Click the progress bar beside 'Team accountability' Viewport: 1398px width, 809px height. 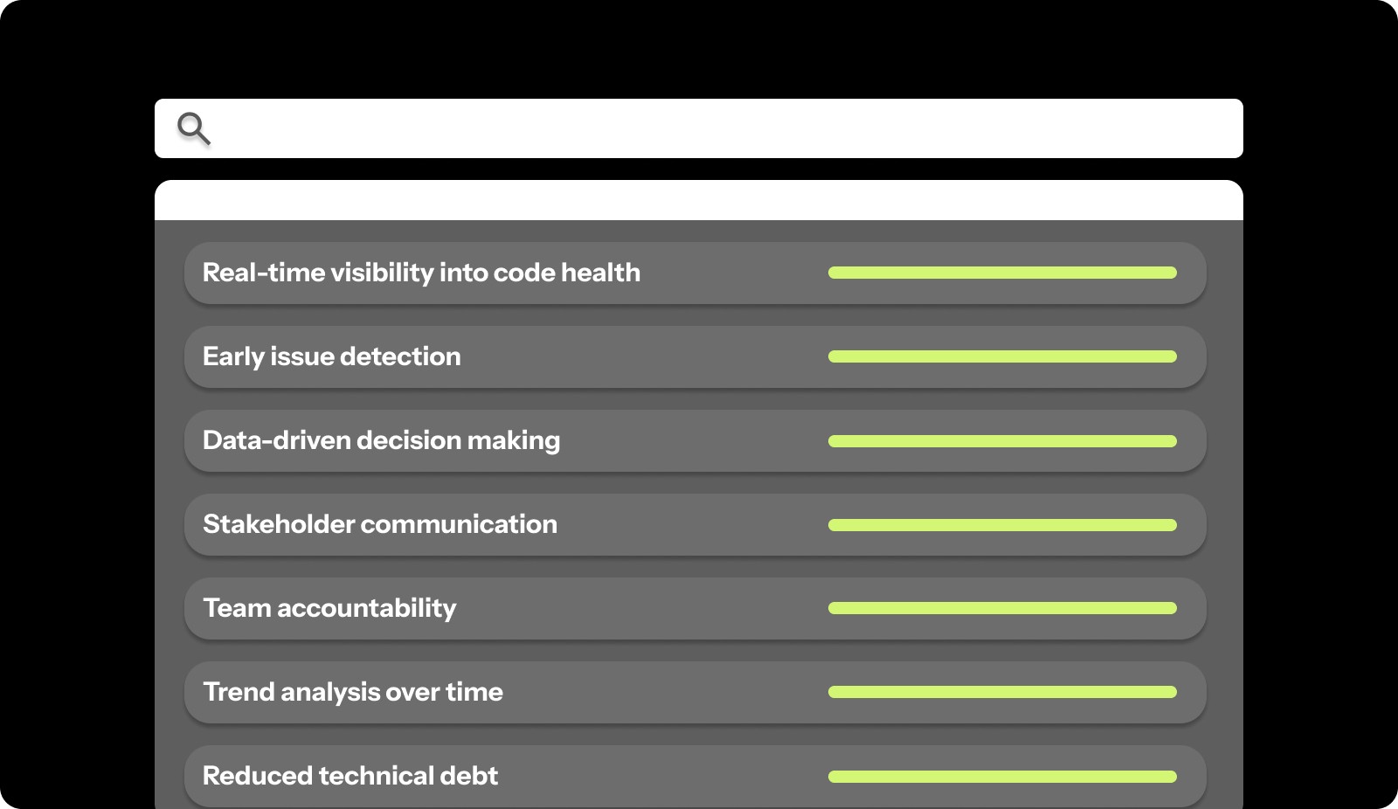pyautogui.click(x=1003, y=608)
